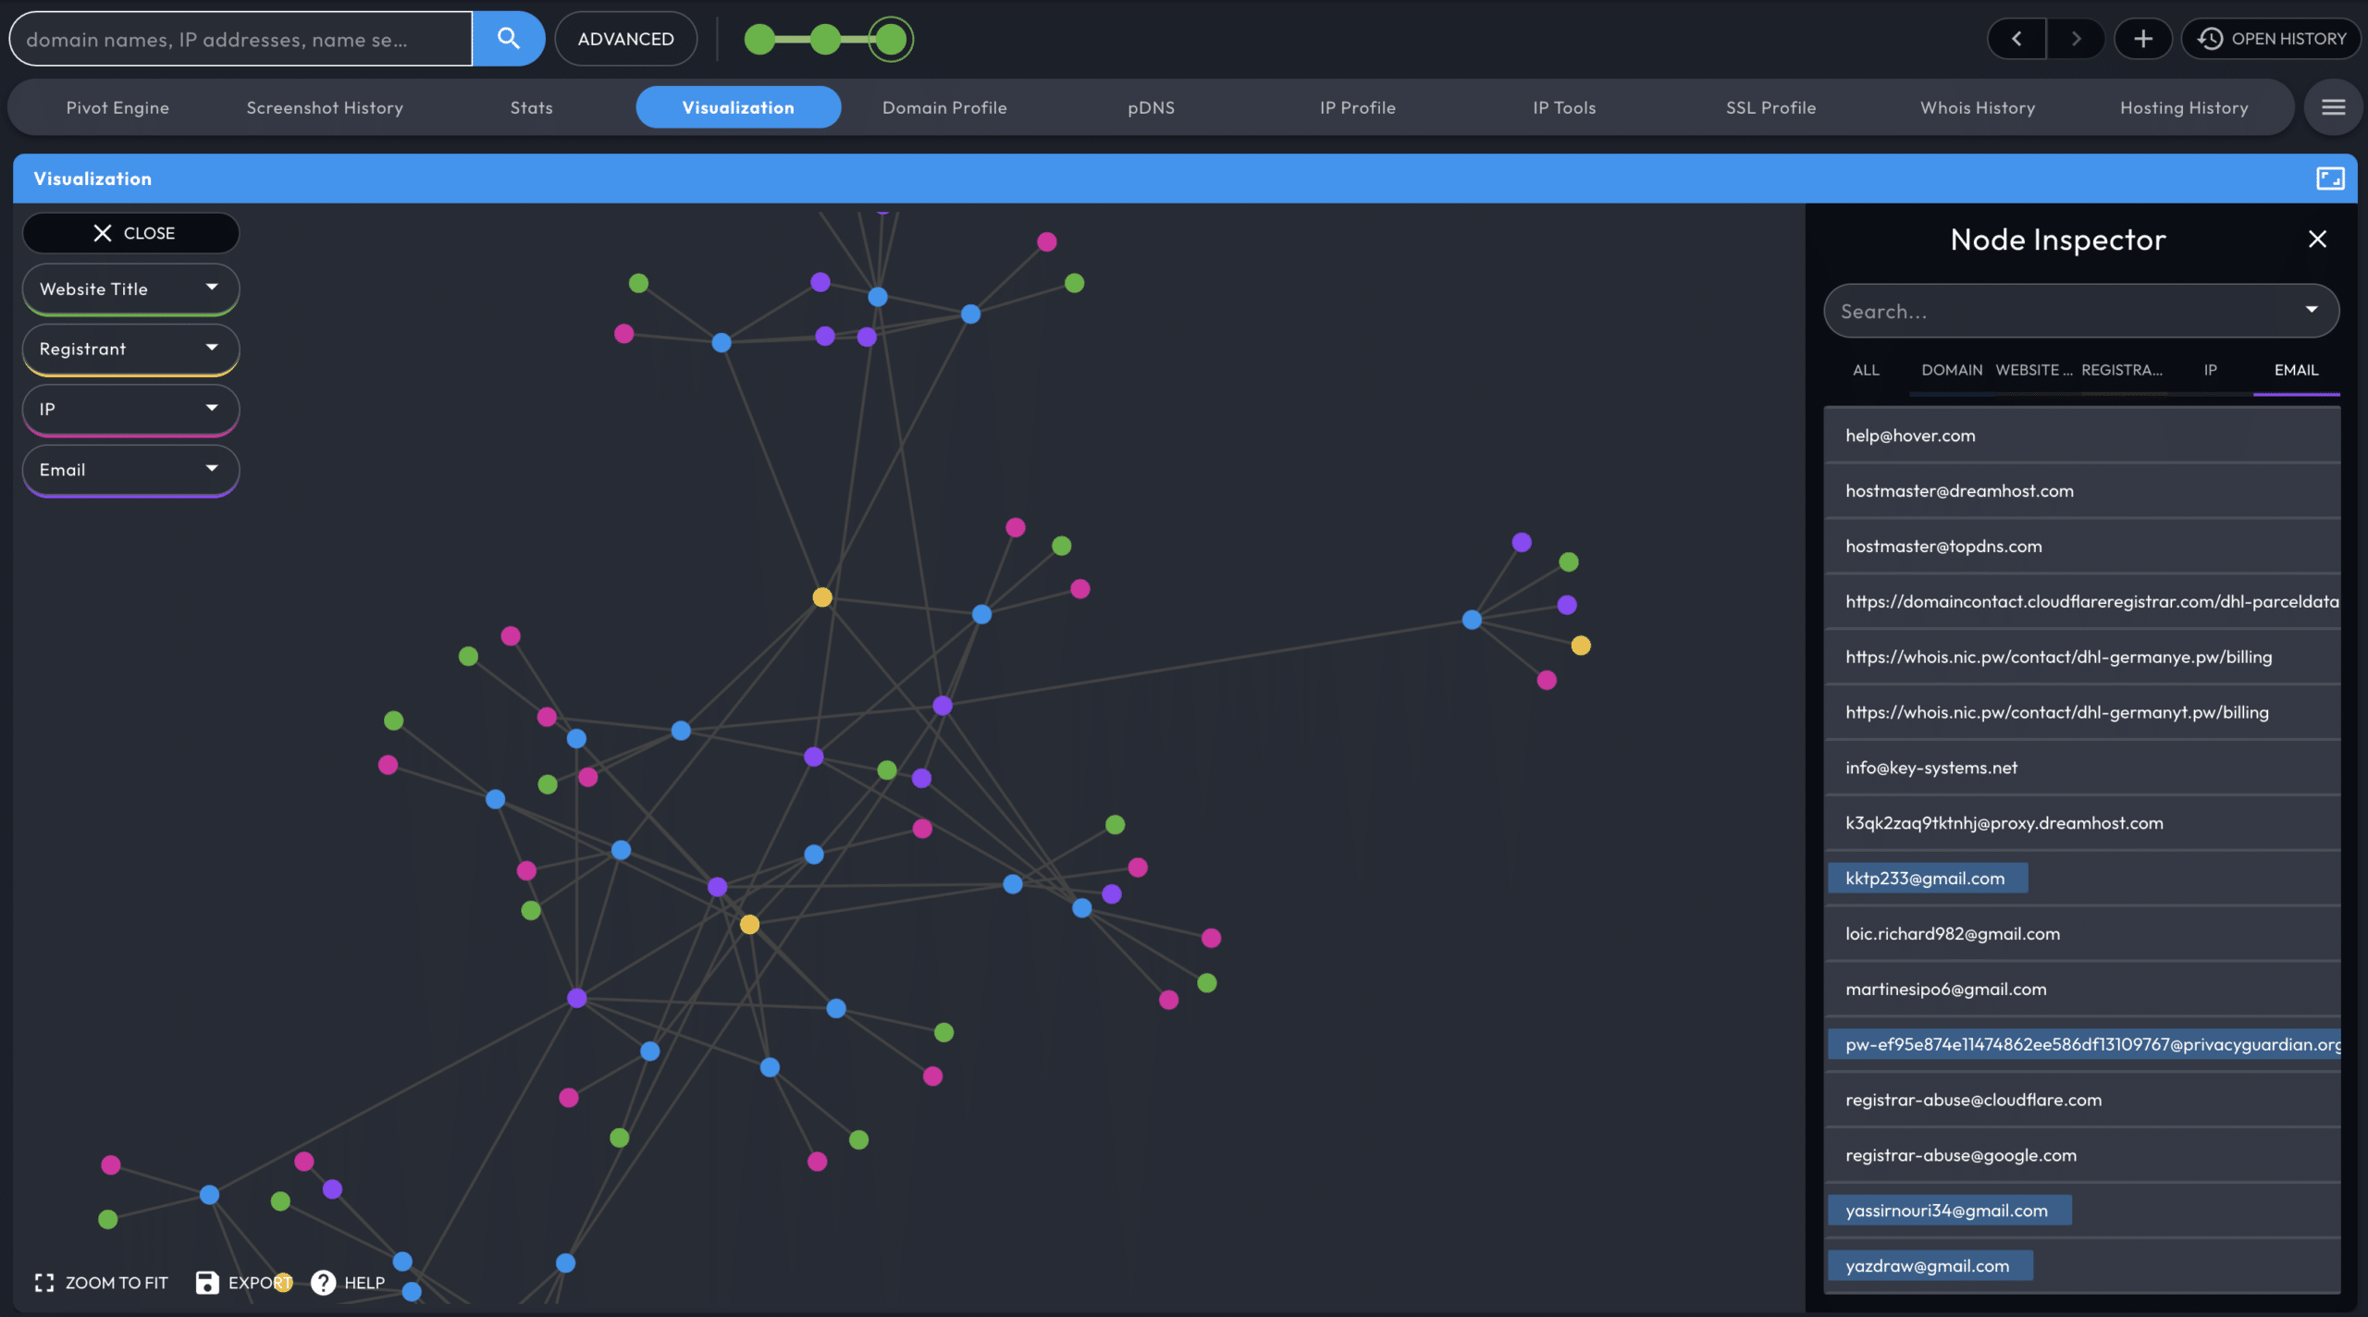Close the Node Inspector panel
Screen dimensions: 2368x1317
click(2317, 240)
